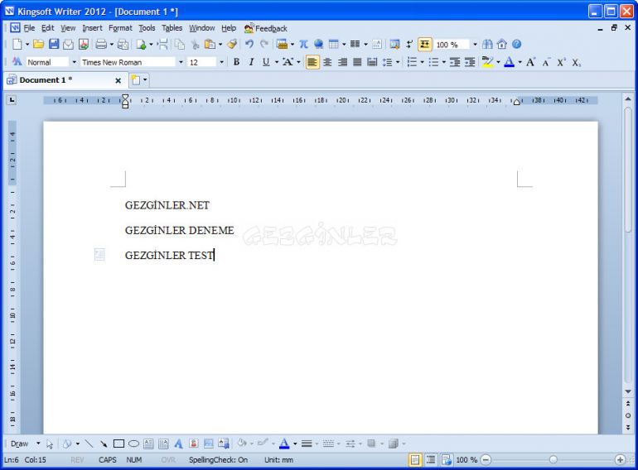638x470 pixels.
Task: Toggle underline formatting
Action: [266, 62]
